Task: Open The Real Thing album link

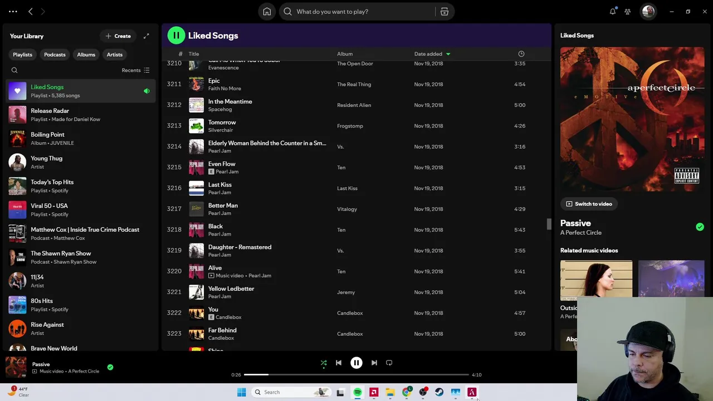Action: pos(354,84)
